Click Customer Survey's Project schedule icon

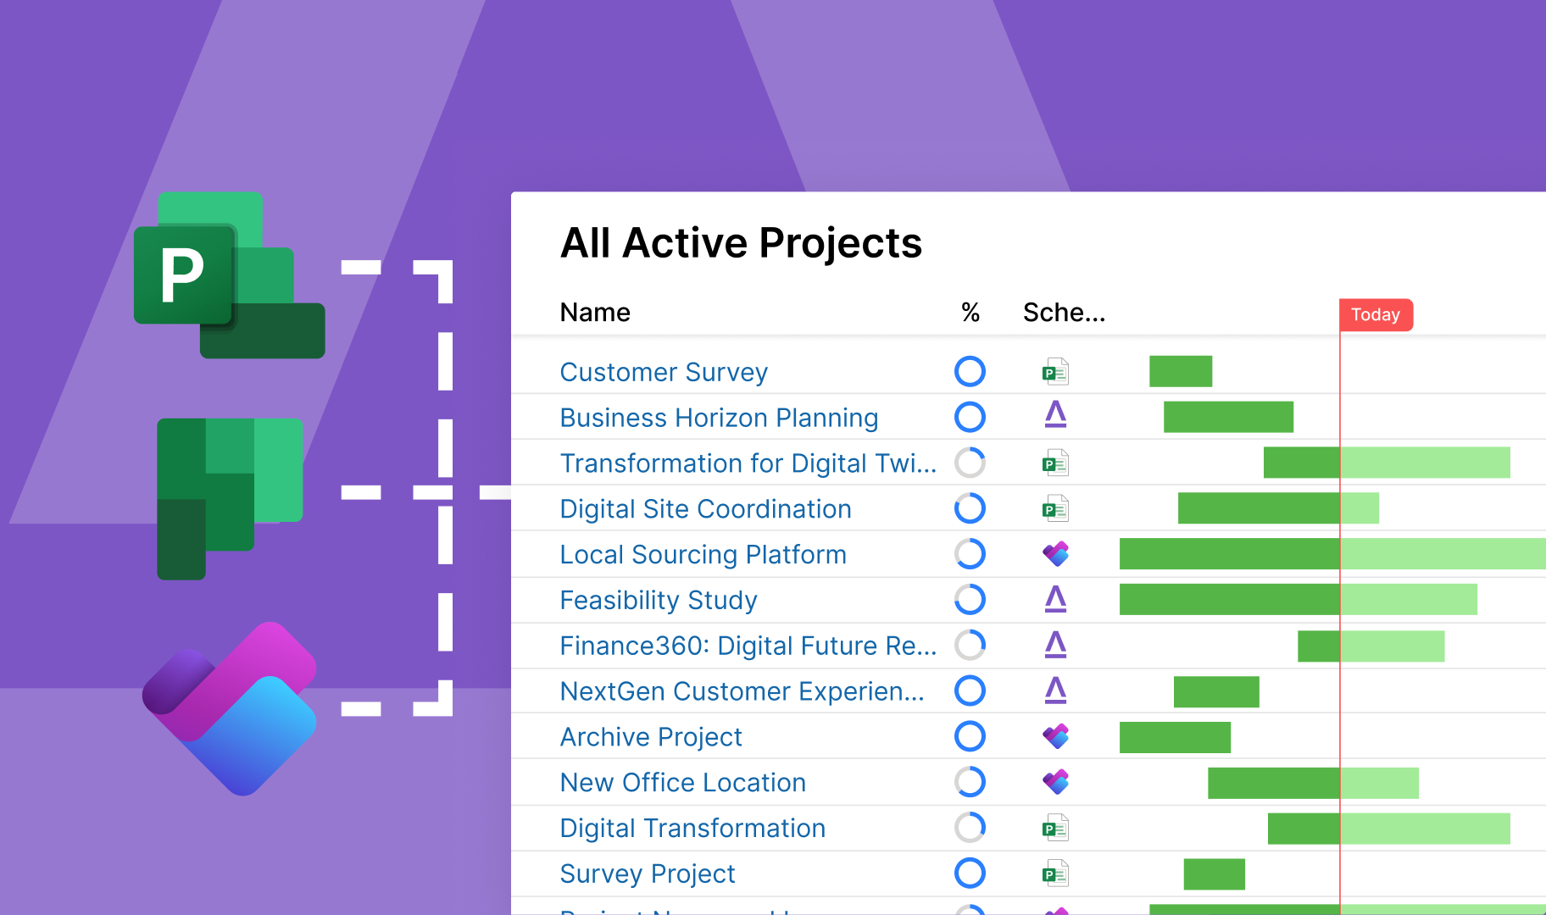[1055, 372]
